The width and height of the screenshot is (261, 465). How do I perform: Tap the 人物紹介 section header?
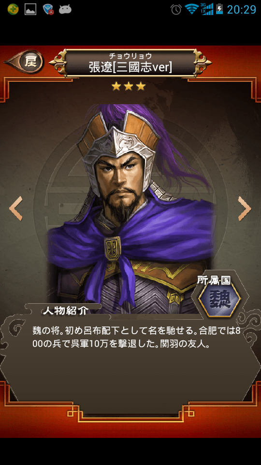(65, 310)
